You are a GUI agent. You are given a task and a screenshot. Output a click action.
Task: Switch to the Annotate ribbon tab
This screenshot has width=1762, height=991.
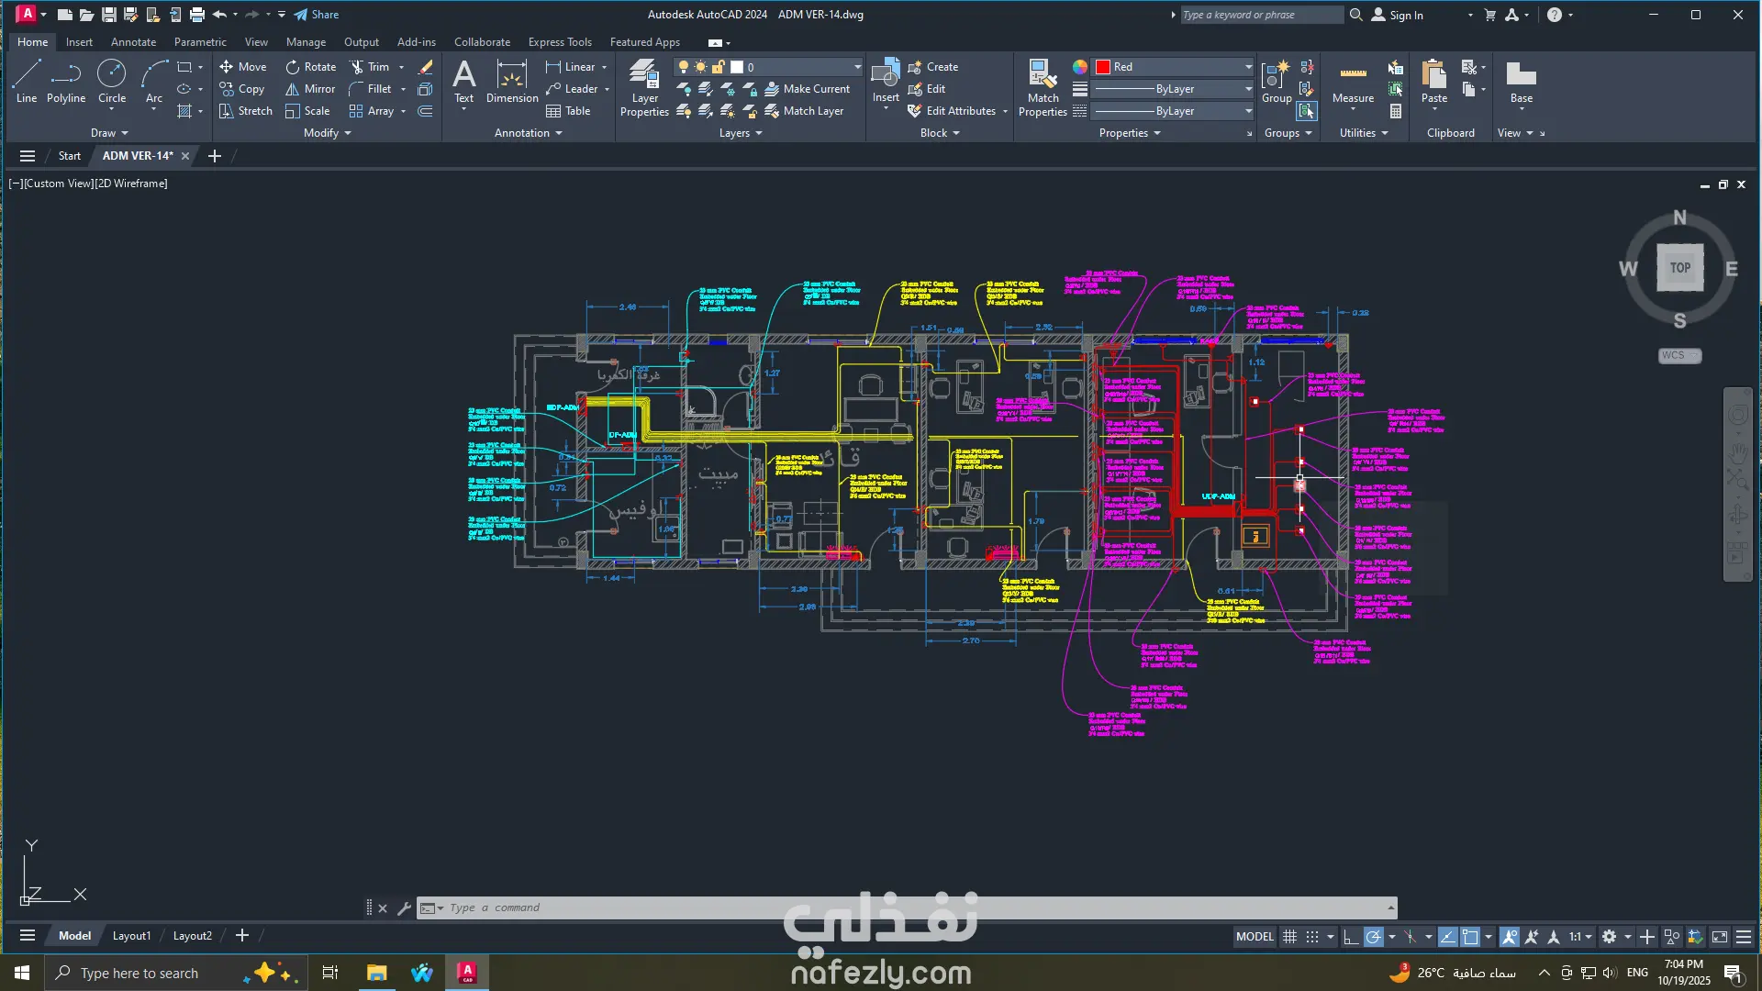tap(133, 42)
